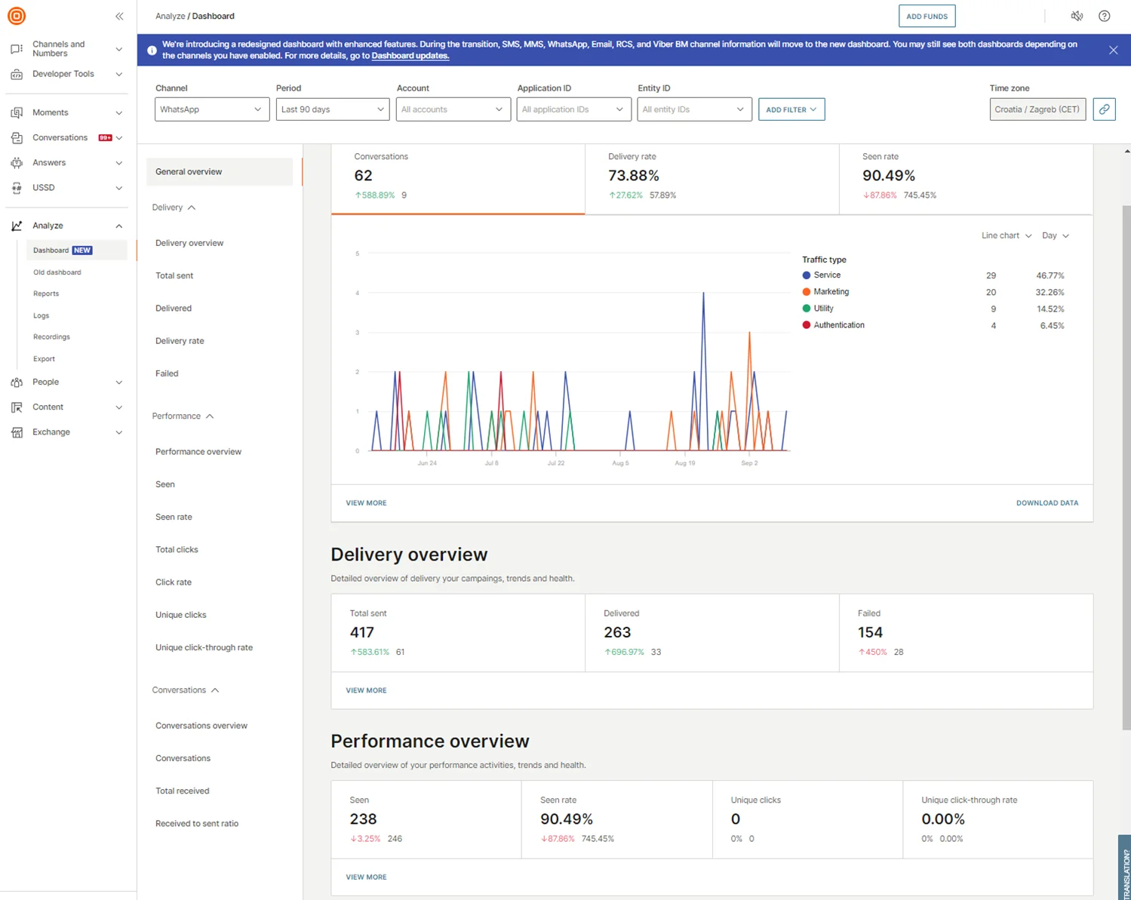Click VIEW MORE under Performance overview
1131x900 pixels.
pyautogui.click(x=366, y=877)
